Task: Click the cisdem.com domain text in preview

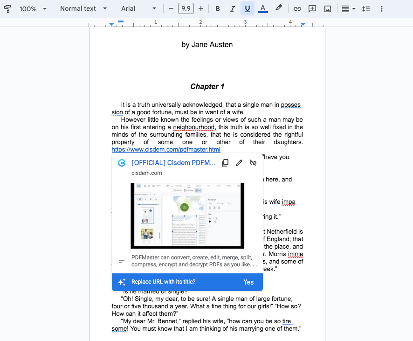Action: (x=147, y=173)
